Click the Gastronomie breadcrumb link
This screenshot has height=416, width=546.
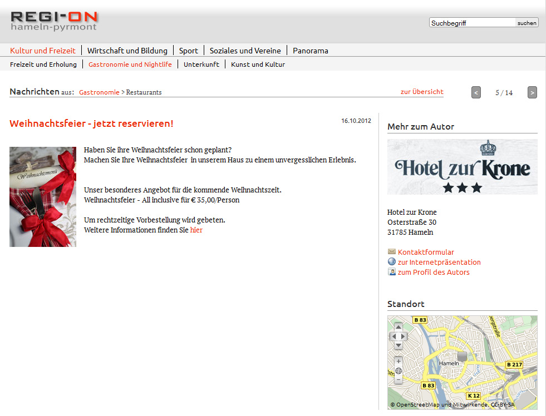coord(99,92)
